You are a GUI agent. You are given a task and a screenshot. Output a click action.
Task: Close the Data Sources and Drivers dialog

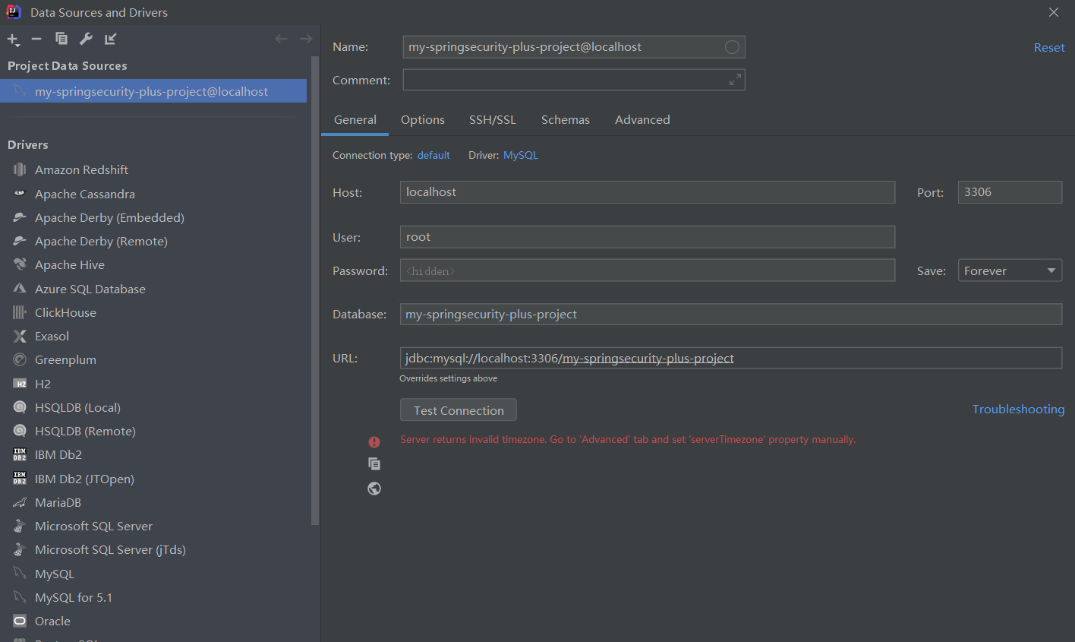[x=1054, y=12]
